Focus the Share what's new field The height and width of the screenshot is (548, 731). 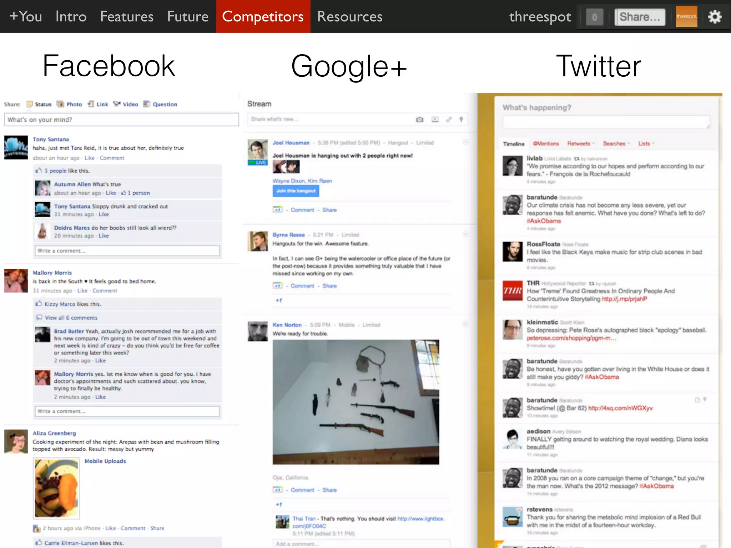[x=357, y=120]
